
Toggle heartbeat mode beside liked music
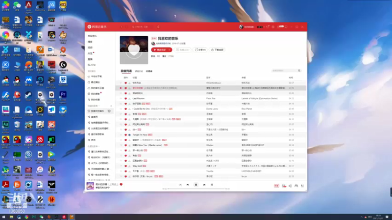[109, 111]
